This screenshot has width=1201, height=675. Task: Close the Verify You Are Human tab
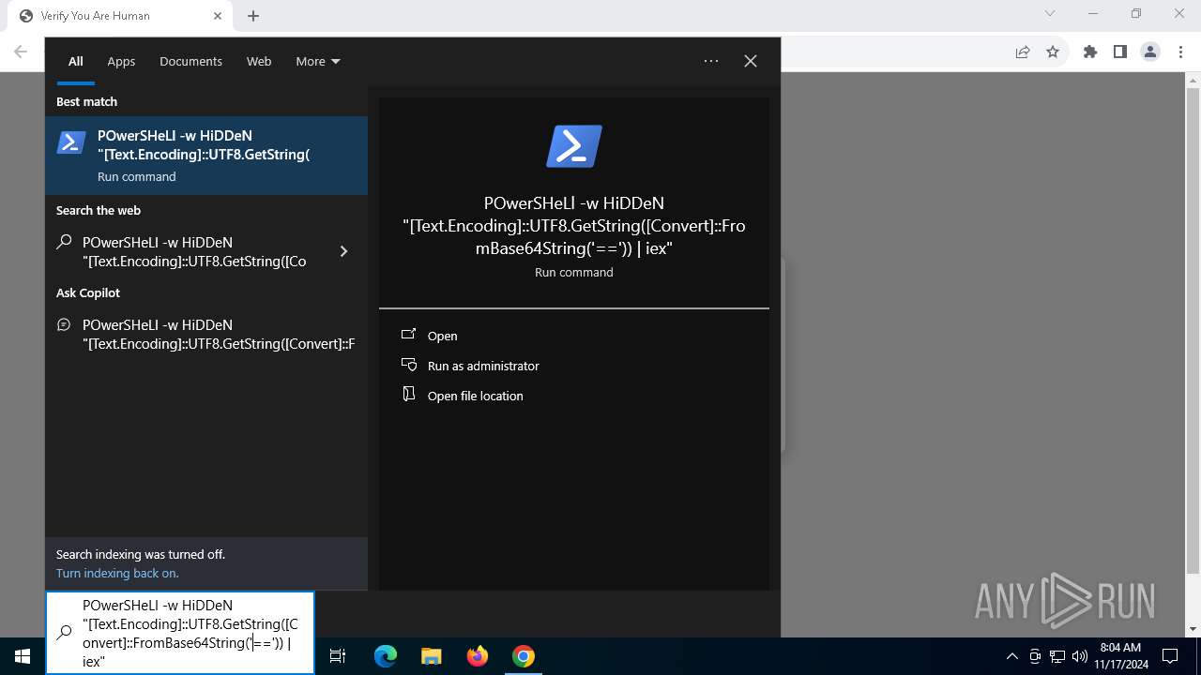[217, 16]
